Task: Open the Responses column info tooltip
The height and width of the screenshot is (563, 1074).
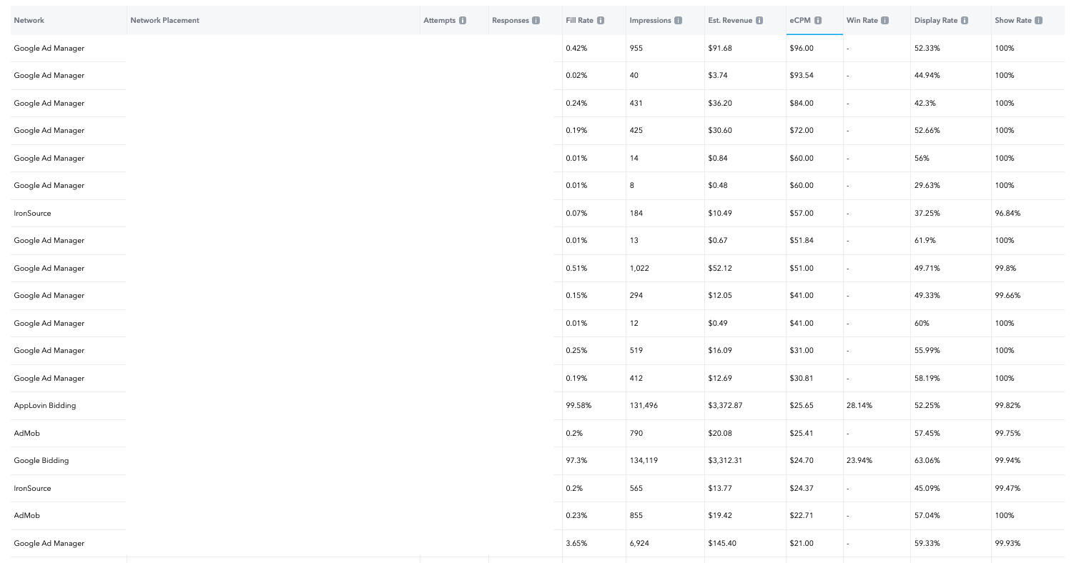Action: tap(535, 20)
